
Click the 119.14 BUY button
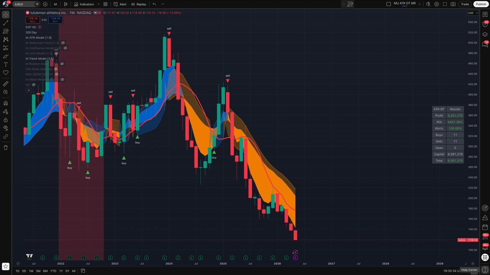coord(56,20)
